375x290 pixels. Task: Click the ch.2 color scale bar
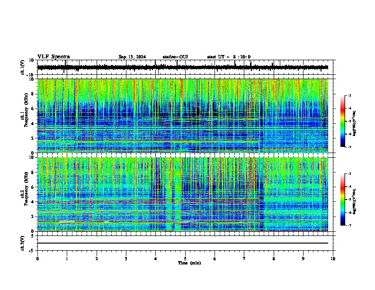343,199
